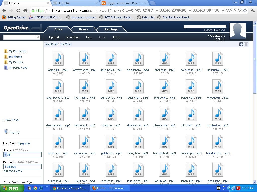
Task: Click the bandwidth usage bar
Action: [22, 166]
